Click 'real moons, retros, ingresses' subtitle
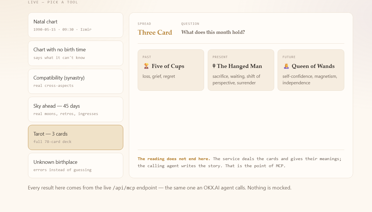Viewport: 372px width, 212px height. [x=66, y=114]
